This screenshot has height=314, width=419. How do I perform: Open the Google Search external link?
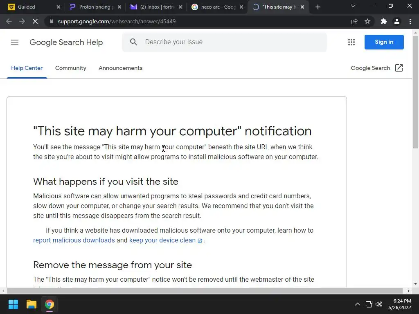click(x=377, y=68)
